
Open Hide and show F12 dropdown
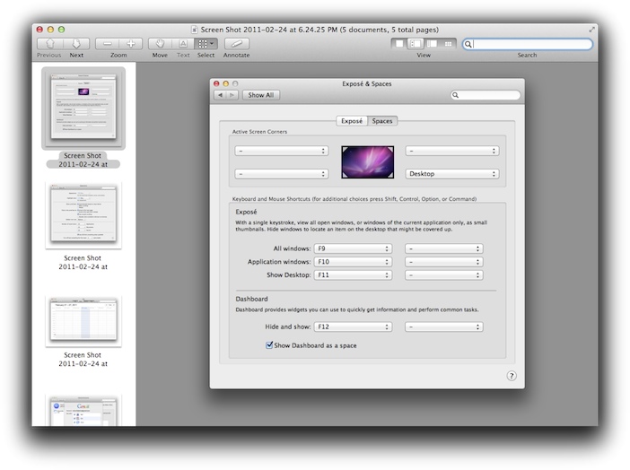(x=354, y=327)
